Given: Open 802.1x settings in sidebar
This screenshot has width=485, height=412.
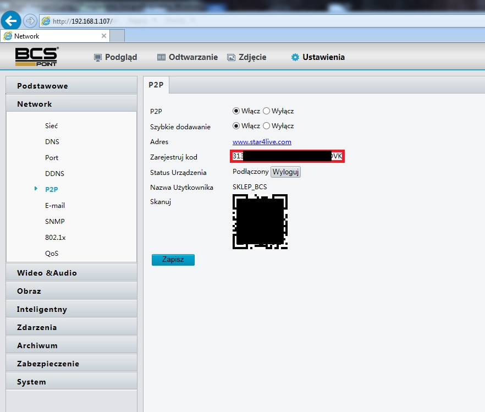Looking at the screenshot, I should (x=56, y=237).
